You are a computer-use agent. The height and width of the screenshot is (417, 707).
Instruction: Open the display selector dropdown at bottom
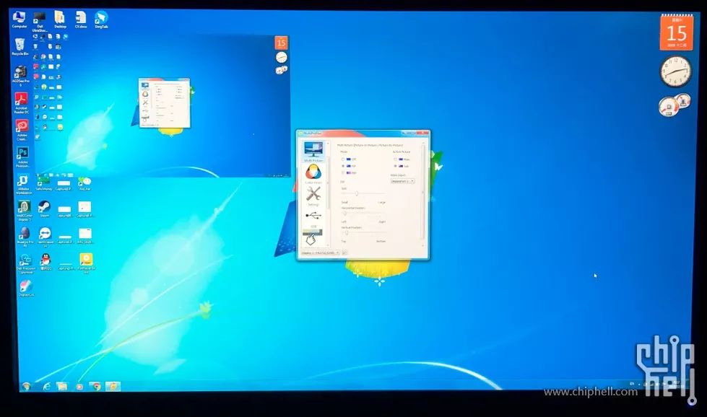point(320,253)
